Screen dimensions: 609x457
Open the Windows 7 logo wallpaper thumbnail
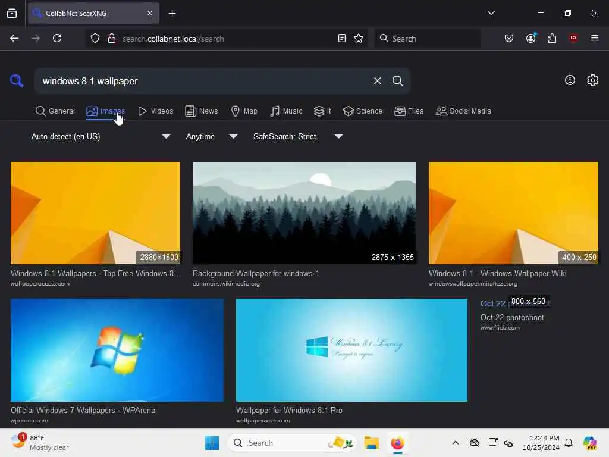(x=117, y=350)
